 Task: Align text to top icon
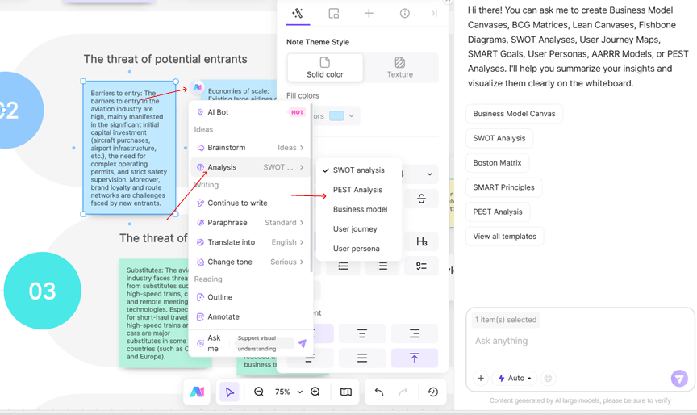tap(415, 358)
